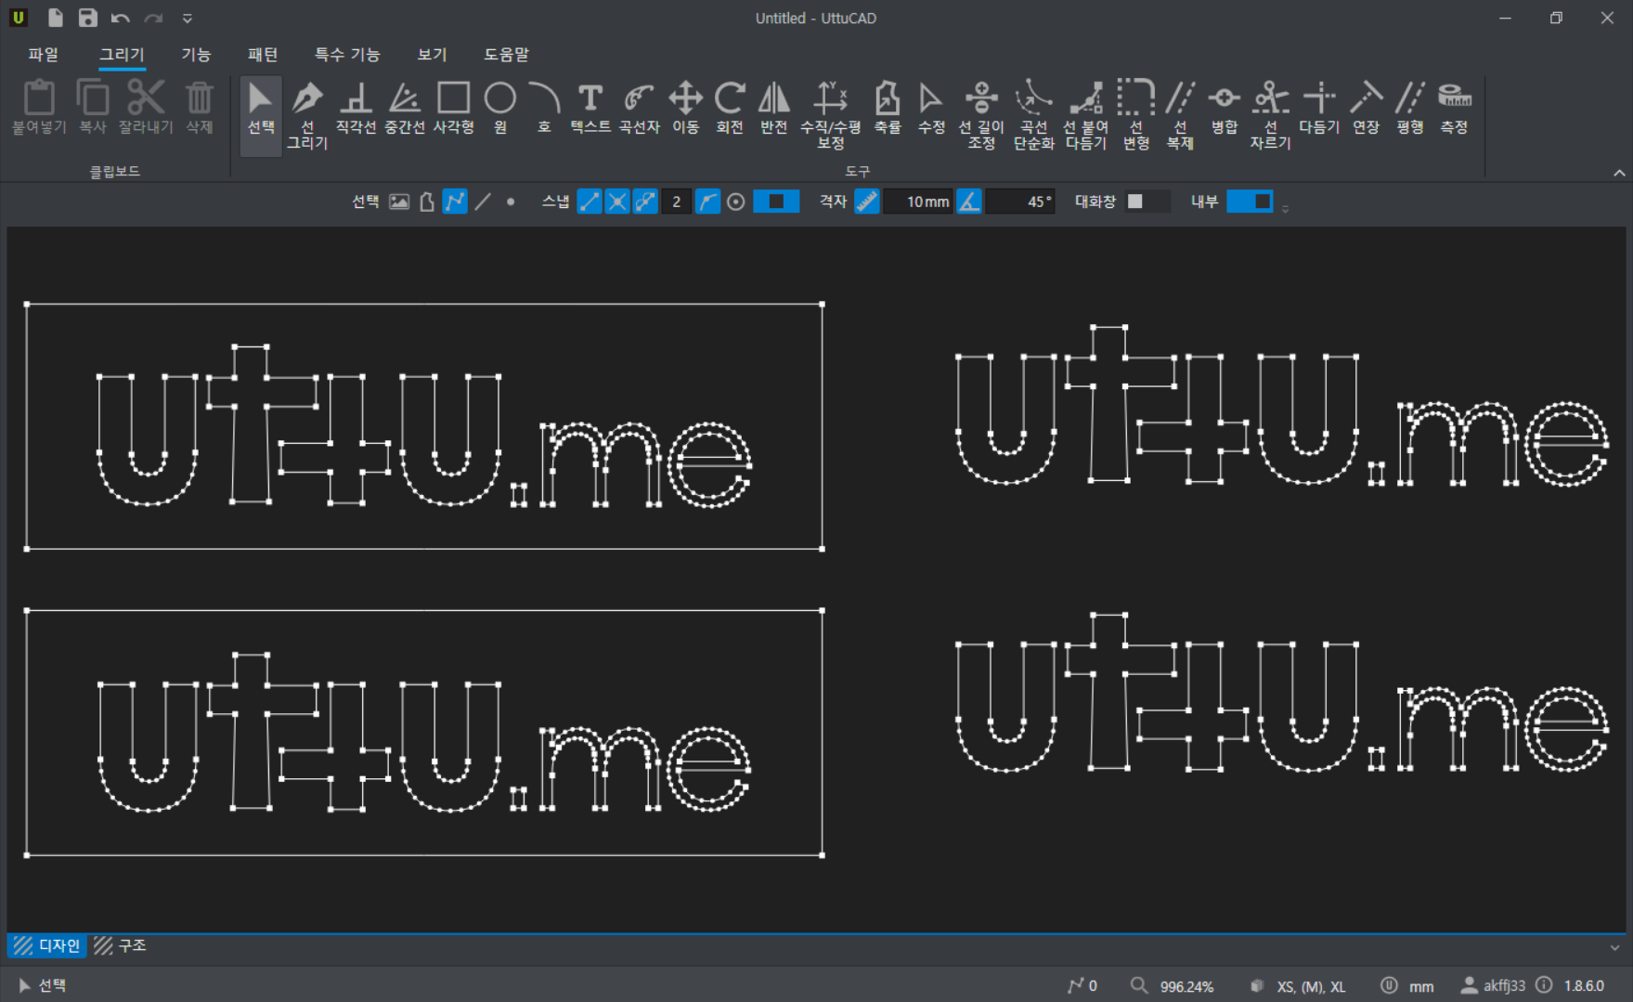Select the 사각형 rectangle tool
The width and height of the screenshot is (1633, 1002).
[x=454, y=109]
